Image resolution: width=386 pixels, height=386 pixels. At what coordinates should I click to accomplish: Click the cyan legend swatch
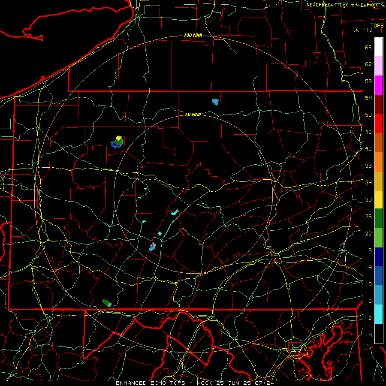(379, 314)
